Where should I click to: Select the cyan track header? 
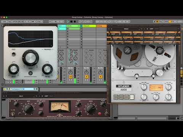(62, 26)
